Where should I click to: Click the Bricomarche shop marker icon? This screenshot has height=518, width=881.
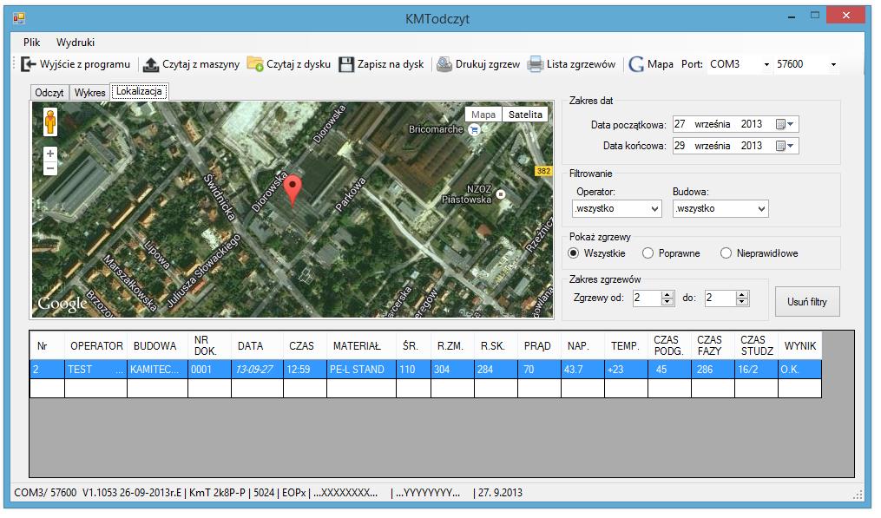pyautogui.click(x=475, y=130)
